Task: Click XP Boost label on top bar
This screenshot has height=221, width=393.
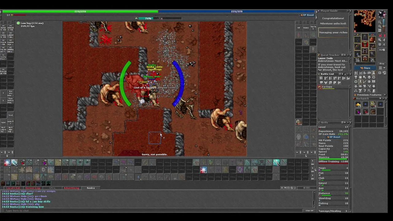Action: pyautogui.click(x=307, y=15)
